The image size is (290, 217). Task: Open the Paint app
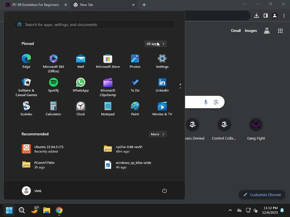pyautogui.click(x=135, y=109)
